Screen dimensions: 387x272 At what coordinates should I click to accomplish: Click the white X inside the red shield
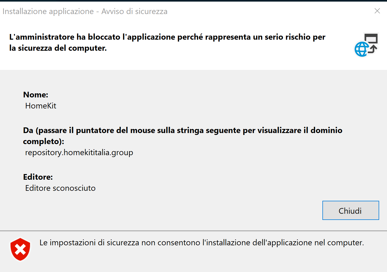[20, 249]
